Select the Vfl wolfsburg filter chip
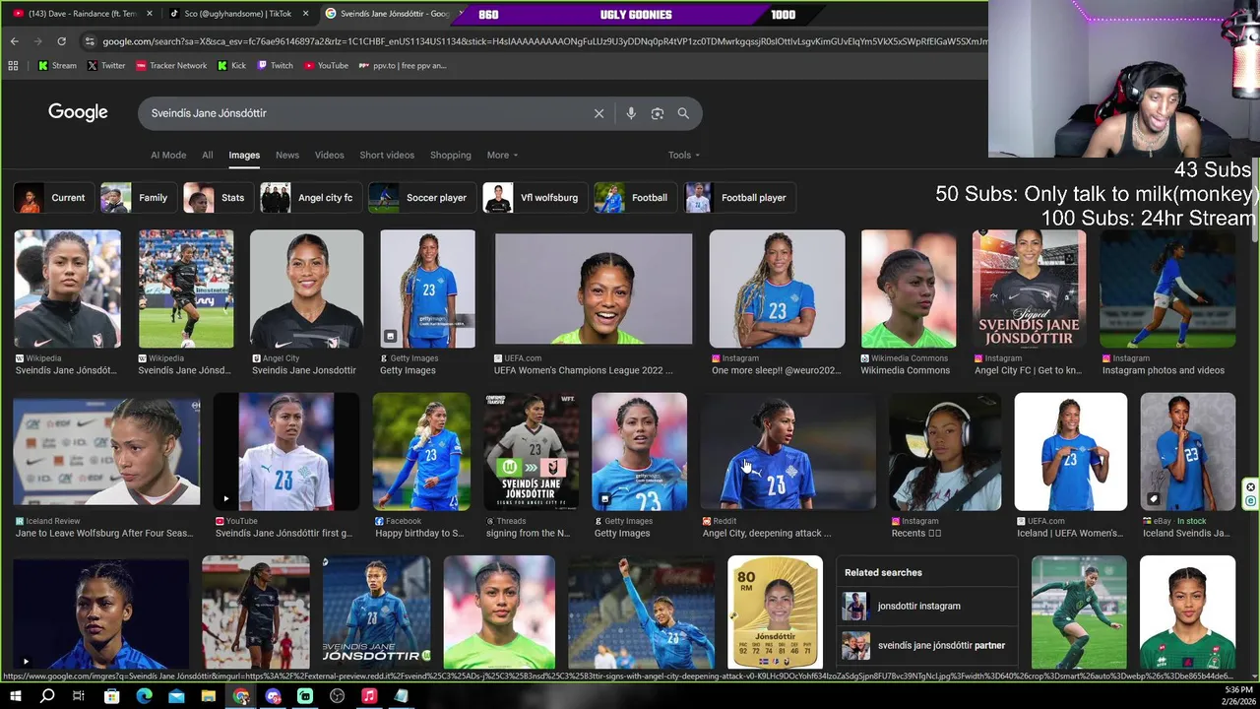The width and height of the screenshot is (1260, 709). pyautogui.click(x=535, y=198)
